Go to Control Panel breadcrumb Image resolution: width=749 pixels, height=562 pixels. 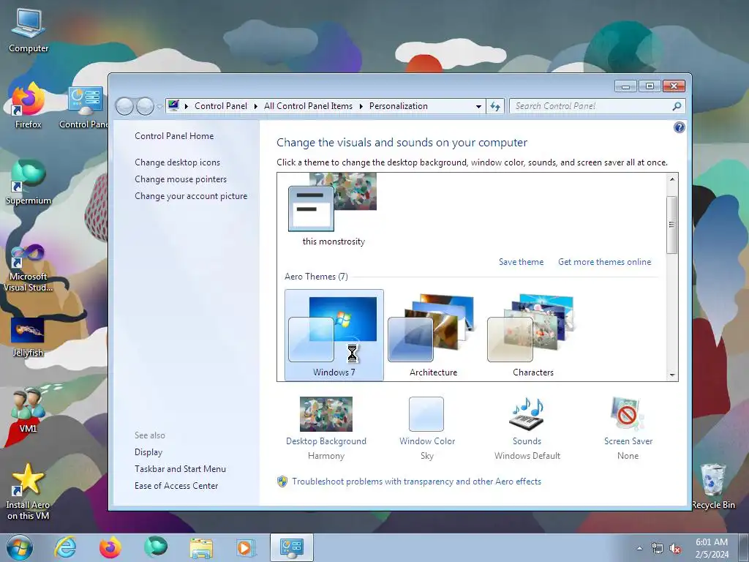[221, 106]
